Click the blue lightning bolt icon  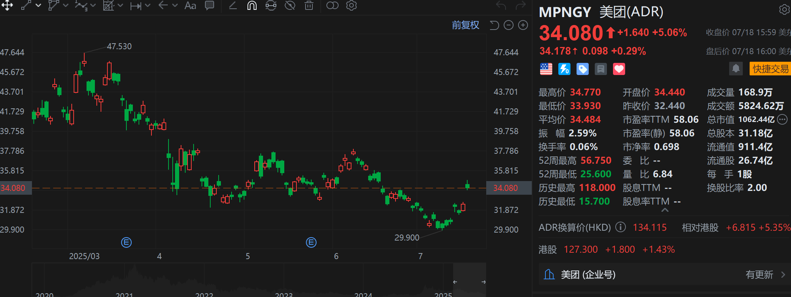pos(564,69)
